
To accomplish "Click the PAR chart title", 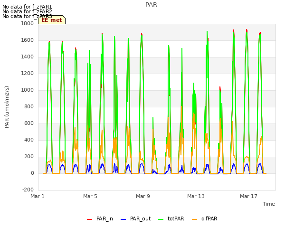I will tap(151, 5).
